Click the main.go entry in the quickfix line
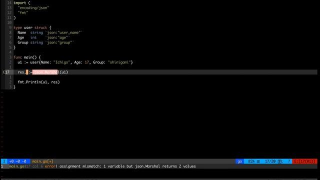 (x=16, y=166)
